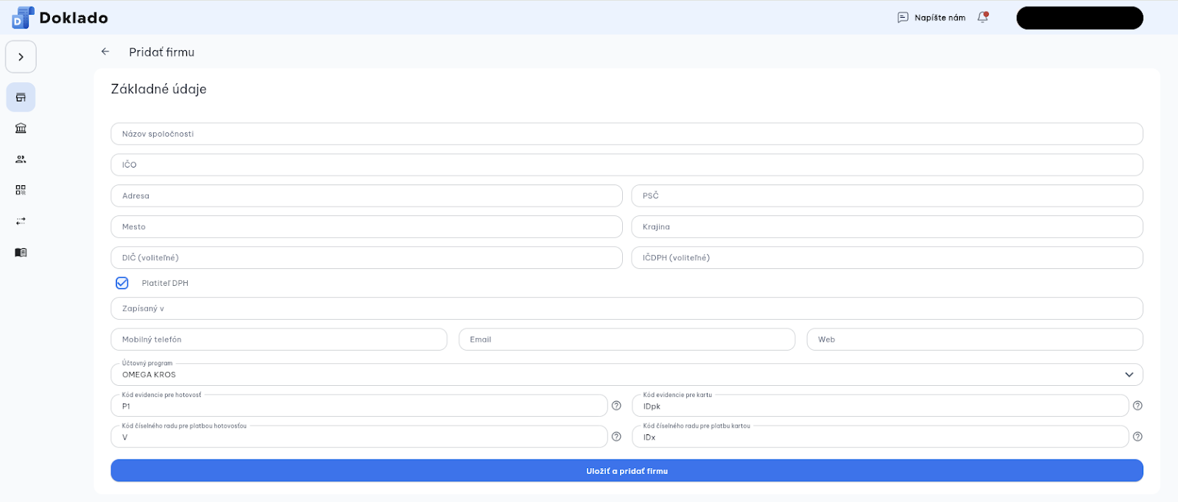Show help for Kód evidencie pre kartu

[1138, 406]
